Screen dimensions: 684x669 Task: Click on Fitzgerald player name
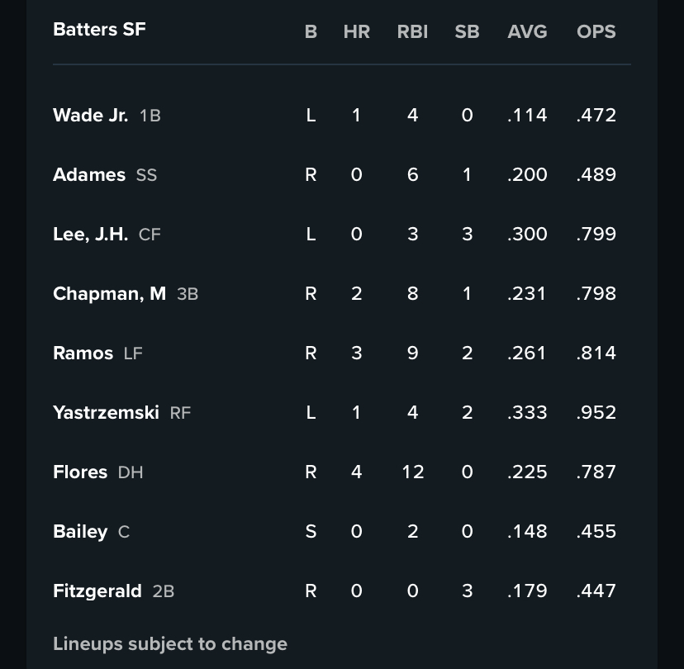click(97, 591)
